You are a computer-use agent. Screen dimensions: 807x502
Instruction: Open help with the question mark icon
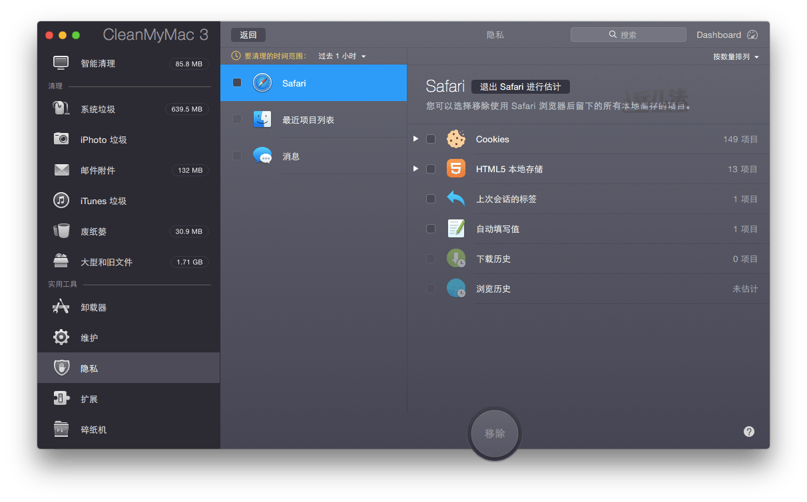(749, 432)
